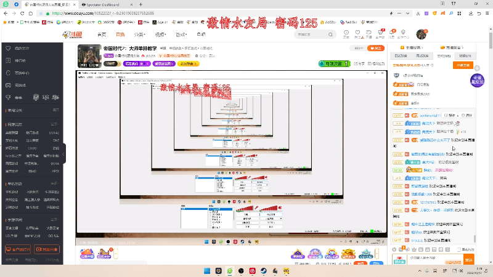Click the streamer avatar thumbnail

click(89, 56)
